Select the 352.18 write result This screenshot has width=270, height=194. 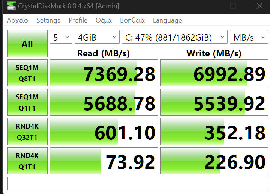214,132
